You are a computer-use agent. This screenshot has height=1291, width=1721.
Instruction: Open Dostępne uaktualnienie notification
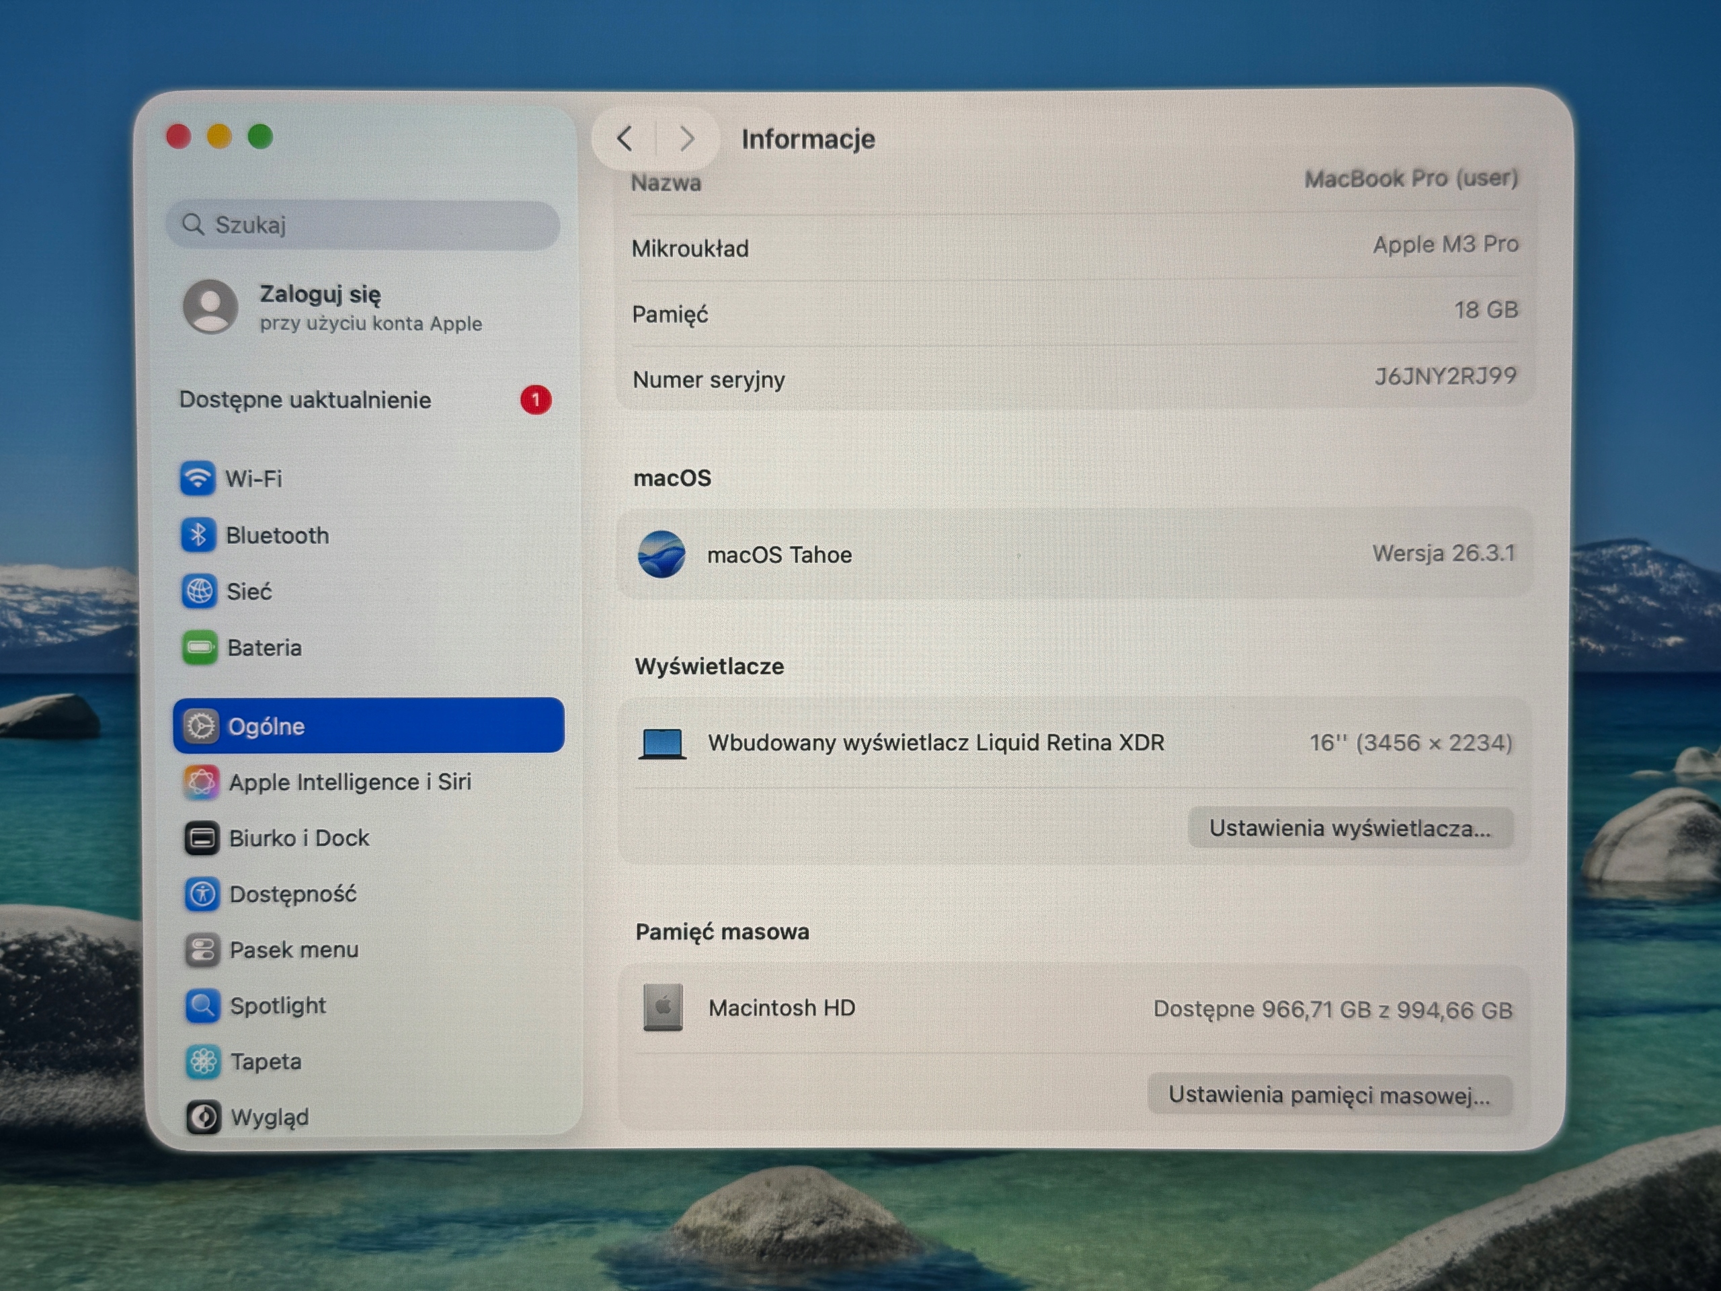(x=366, y=400)
